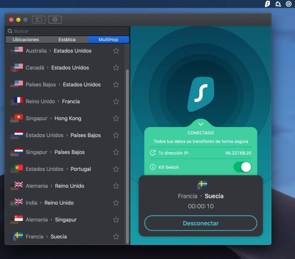Screen dimensions: 295x259
Task: Select Singapur › Hong Kong route
Action: pos(65,118)
